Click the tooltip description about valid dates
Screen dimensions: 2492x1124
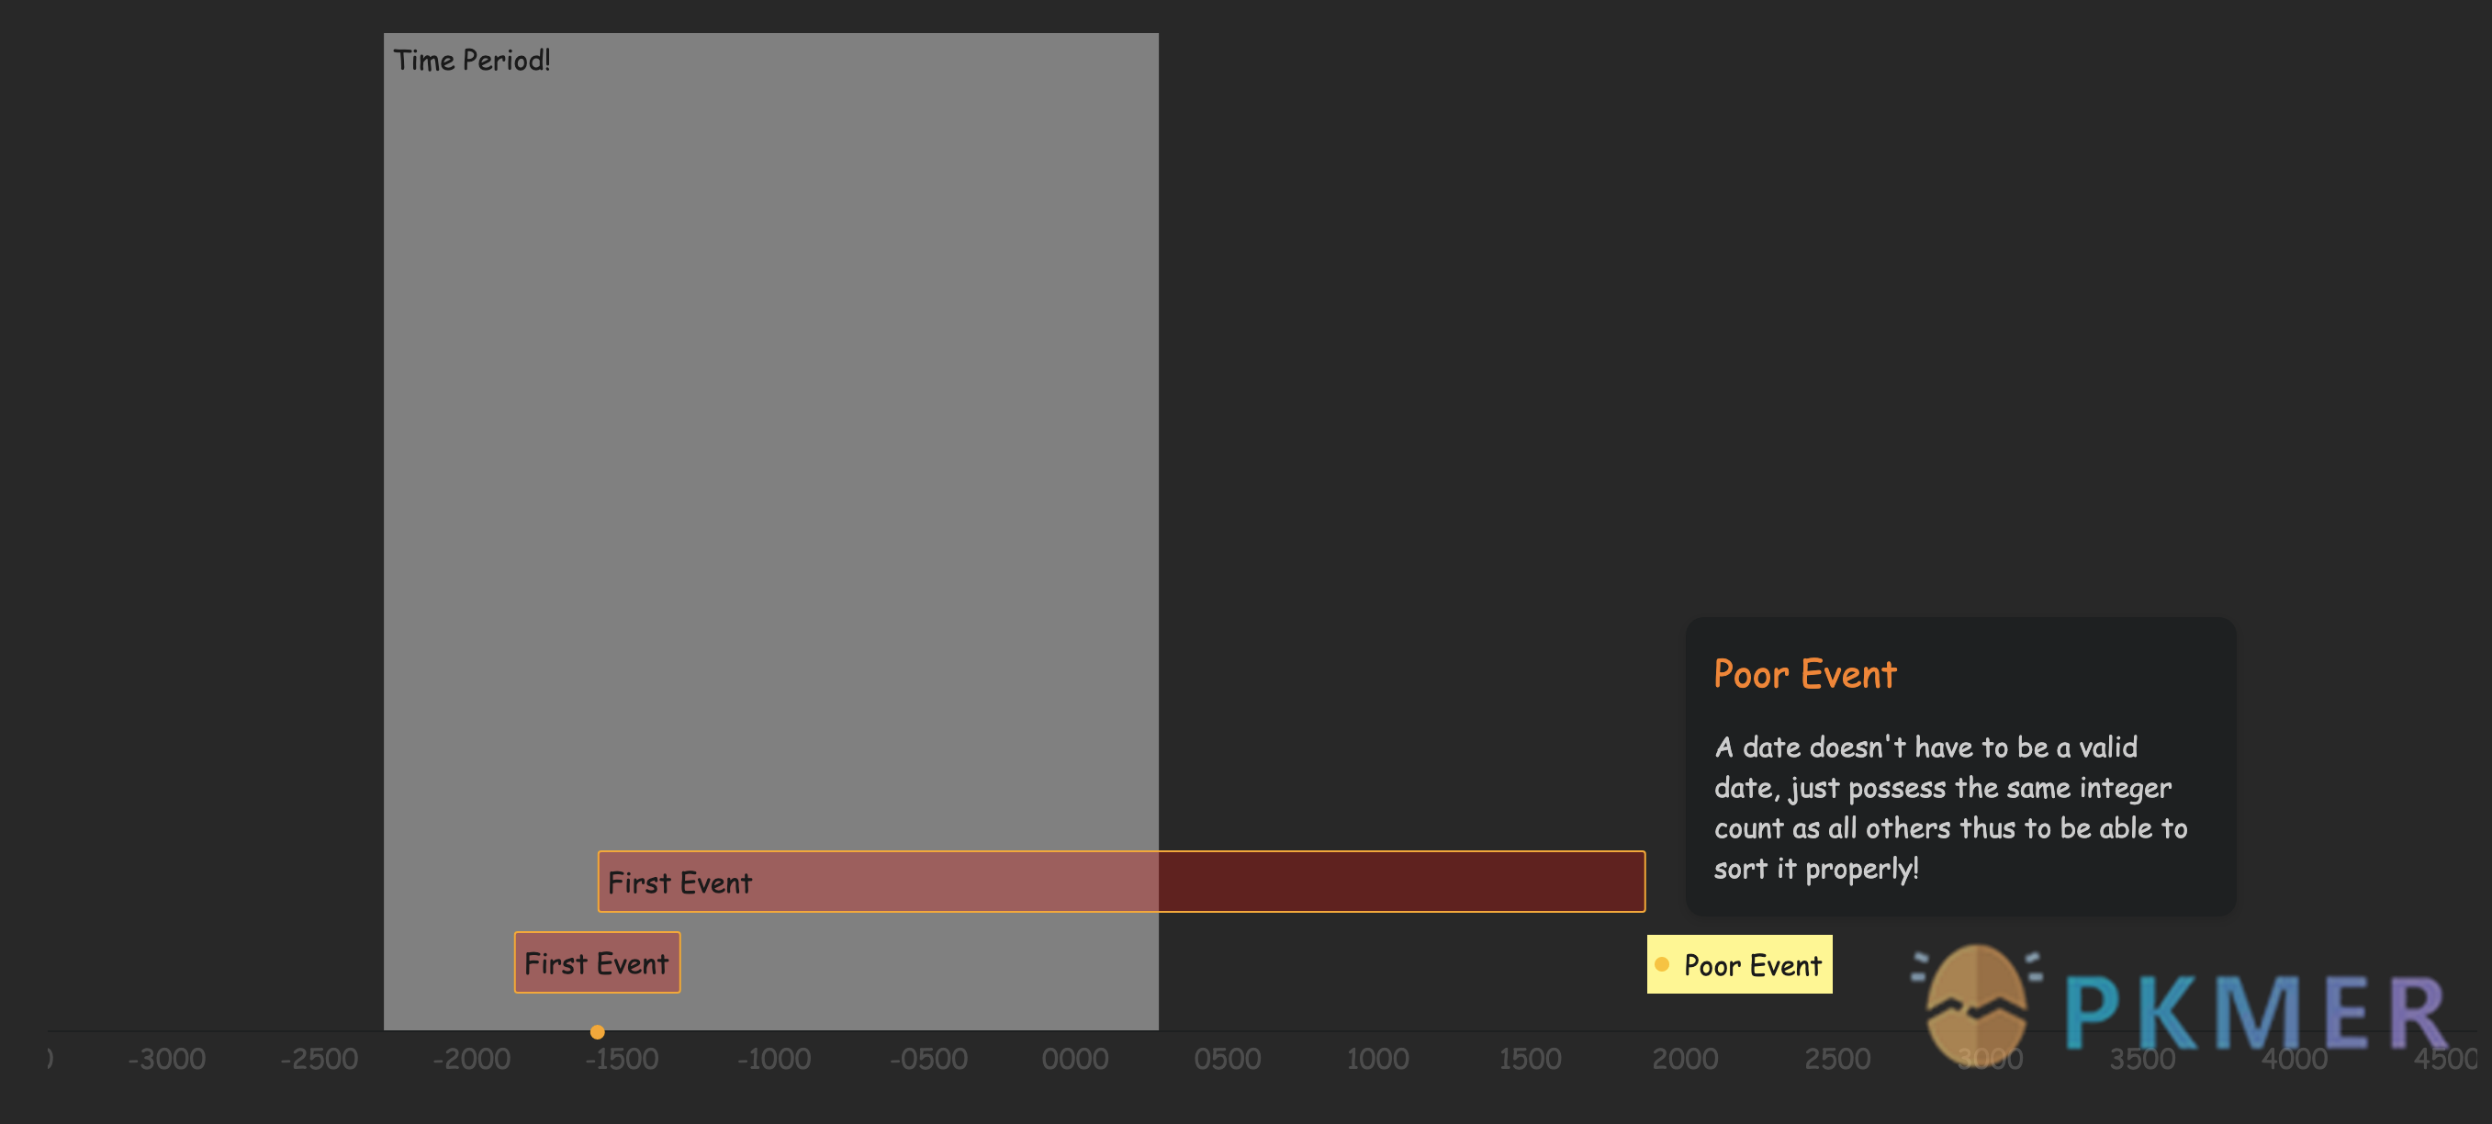point(1949,806)
